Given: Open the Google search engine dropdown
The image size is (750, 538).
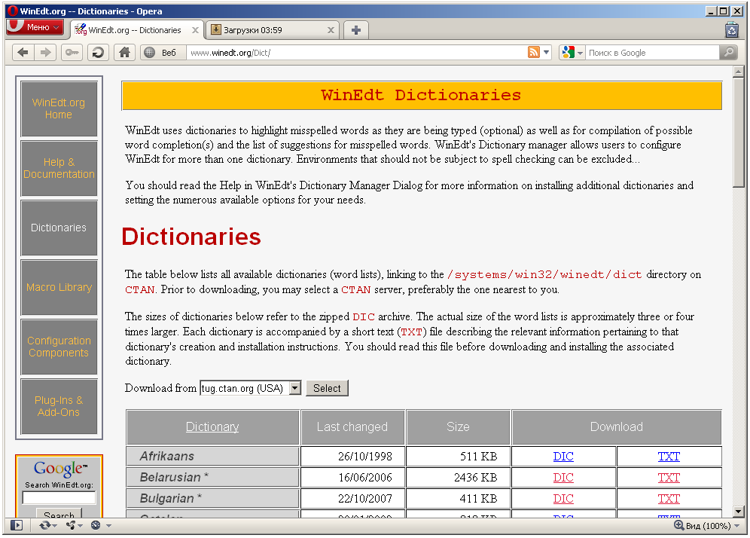Looking at the screenshot, I should pyautogui.click(x=572, y=52).
